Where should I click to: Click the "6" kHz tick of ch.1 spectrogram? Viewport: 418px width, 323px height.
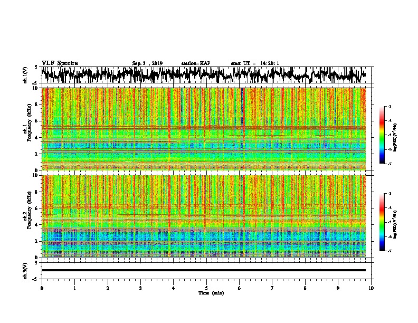click(37, 121)
